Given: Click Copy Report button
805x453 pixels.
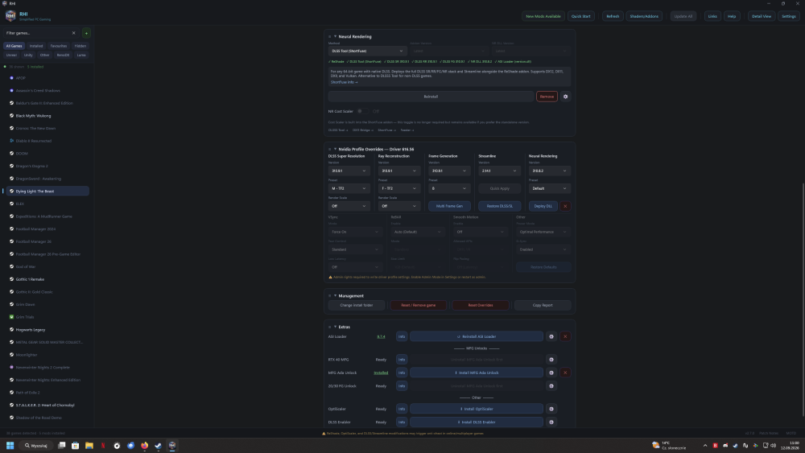Looking at the screenshot, I should pos(542,305).
